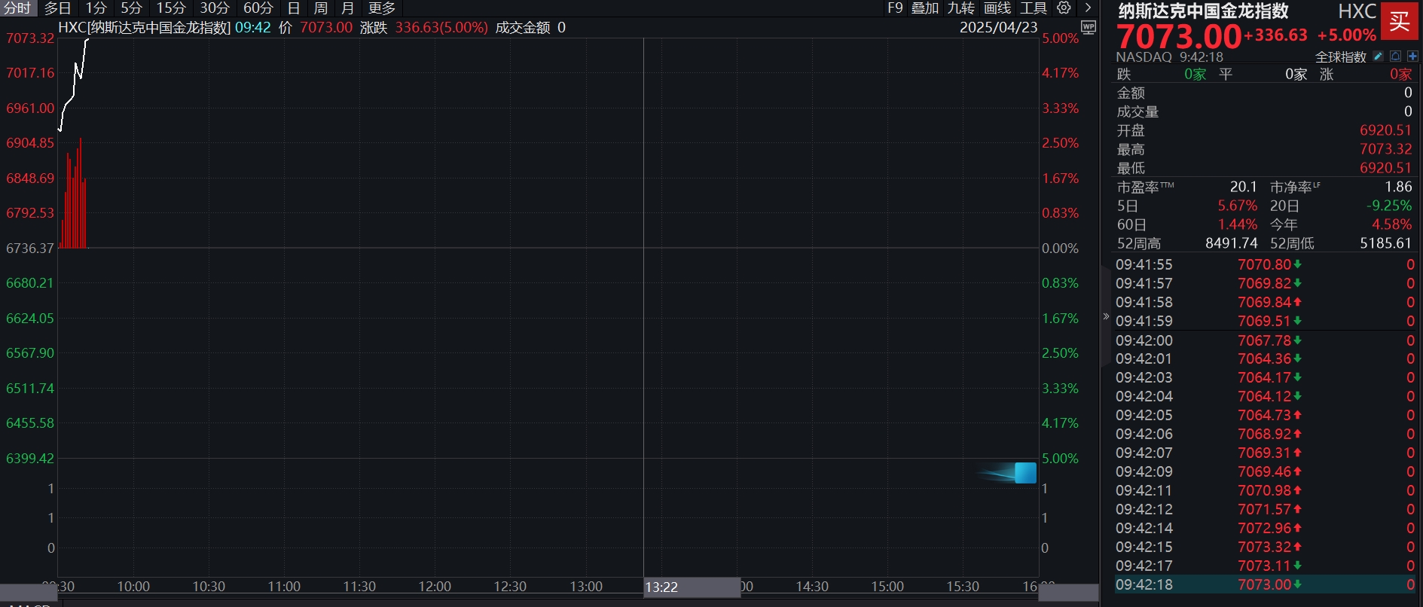Click the 5日 change 5.67%
The height and width of the screenshot is (607, 1423).
[x=1237, y=206]
